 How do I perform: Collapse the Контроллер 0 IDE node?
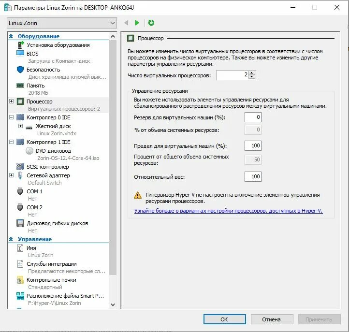click(x=11, y=117)
